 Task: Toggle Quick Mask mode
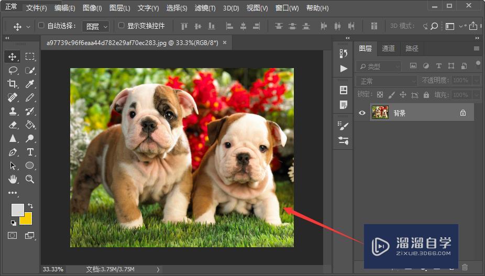pos(13,236)
